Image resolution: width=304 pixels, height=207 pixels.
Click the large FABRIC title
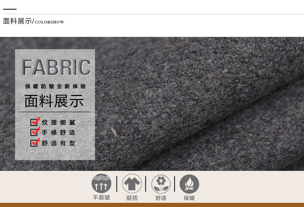(x=56, y=68)
